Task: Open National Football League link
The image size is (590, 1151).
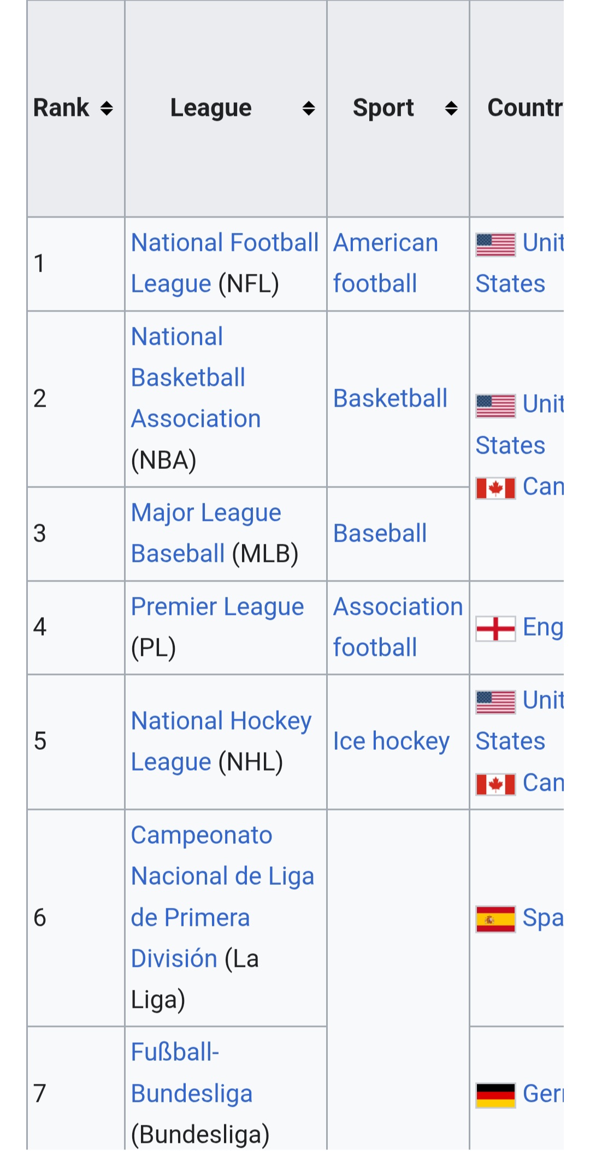Action: [x=225, y=263]
